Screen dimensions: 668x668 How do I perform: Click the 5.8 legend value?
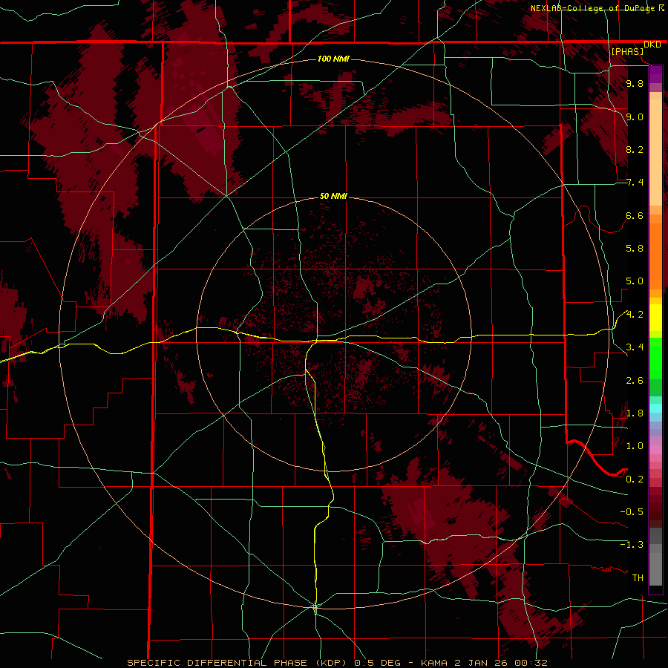tap(635, 249)
